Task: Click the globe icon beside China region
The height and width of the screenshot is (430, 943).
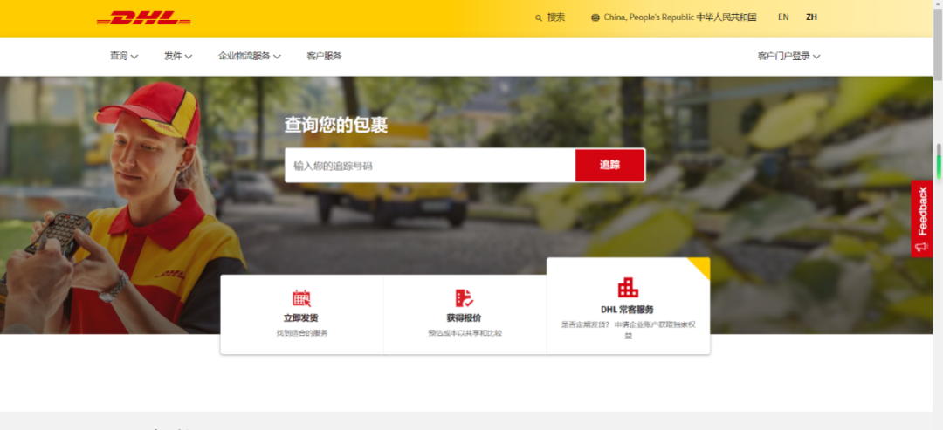Action: click(x=595, y=18)
